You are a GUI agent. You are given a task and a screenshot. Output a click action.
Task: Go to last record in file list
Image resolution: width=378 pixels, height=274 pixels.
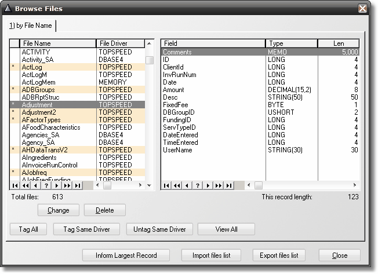pos(77,185)
